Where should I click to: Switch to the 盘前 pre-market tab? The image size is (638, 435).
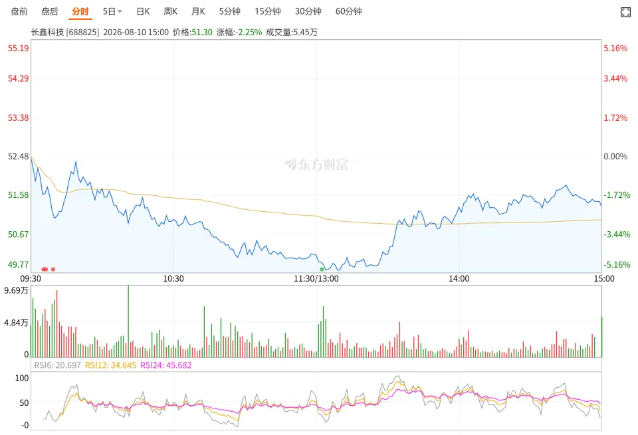[19, 11]
